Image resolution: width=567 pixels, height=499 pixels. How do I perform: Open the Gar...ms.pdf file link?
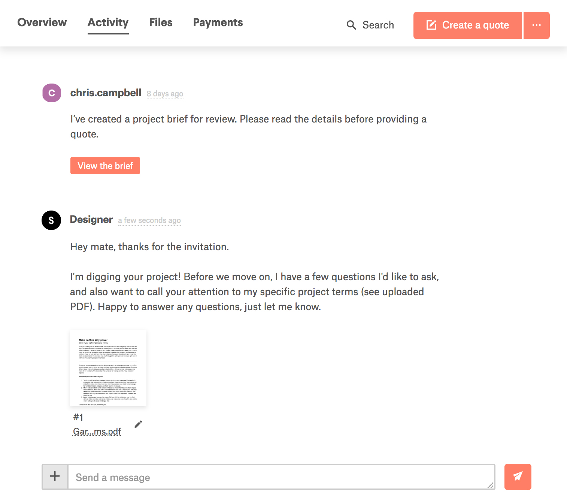[97, 432]
